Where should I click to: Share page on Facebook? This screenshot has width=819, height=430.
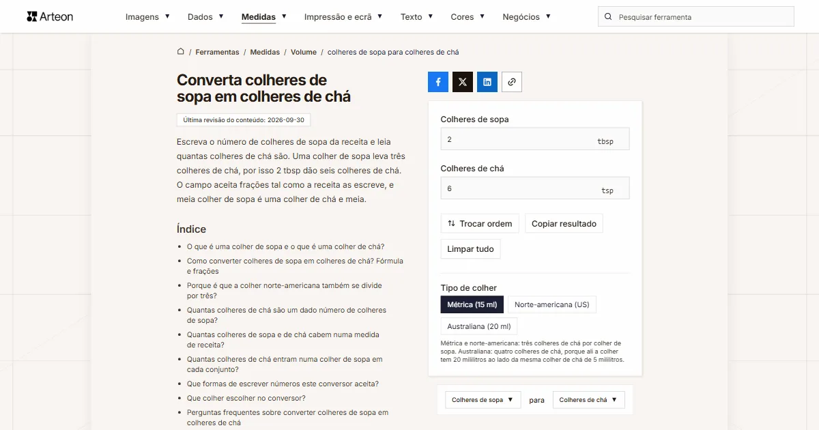click(x=438, y=82)
